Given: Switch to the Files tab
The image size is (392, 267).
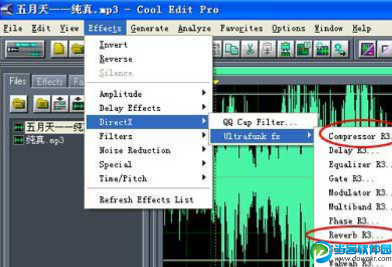Looking at the screenshot, I should point(17,81).
